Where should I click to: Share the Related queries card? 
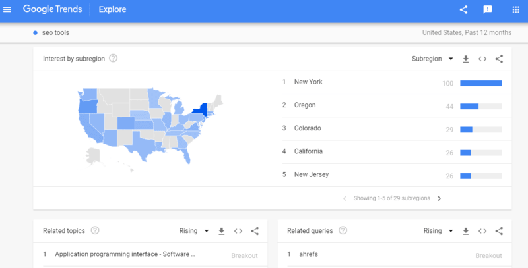(x=499, y=231)
